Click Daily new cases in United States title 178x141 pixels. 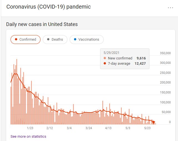[42, 24]
